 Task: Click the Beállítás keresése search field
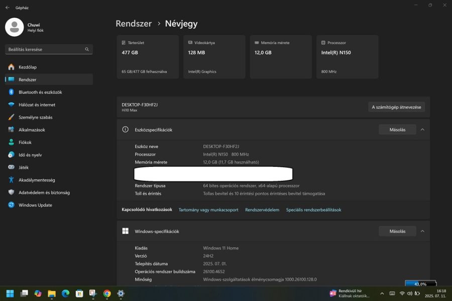[x=45, y=49]
